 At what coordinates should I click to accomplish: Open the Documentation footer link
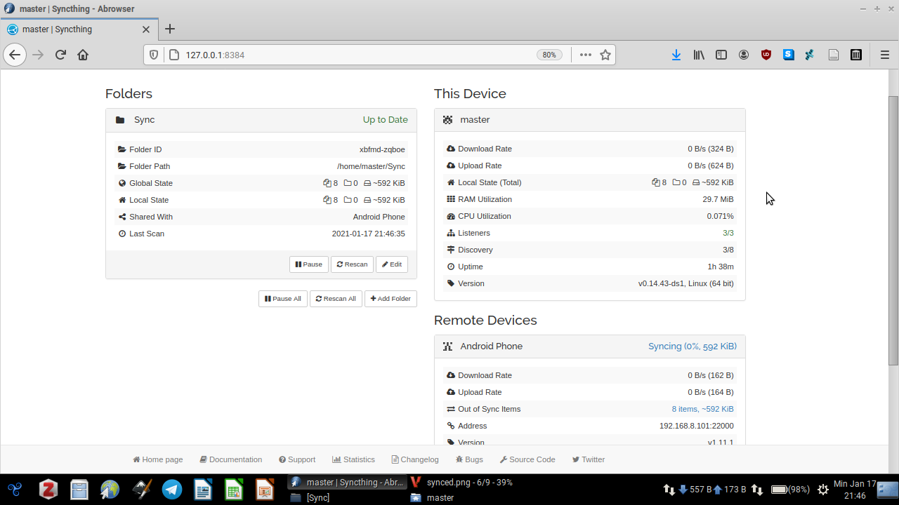click(x=231, y=459)
